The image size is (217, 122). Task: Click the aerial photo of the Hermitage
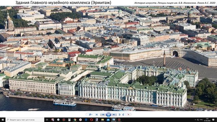(108, 58)
